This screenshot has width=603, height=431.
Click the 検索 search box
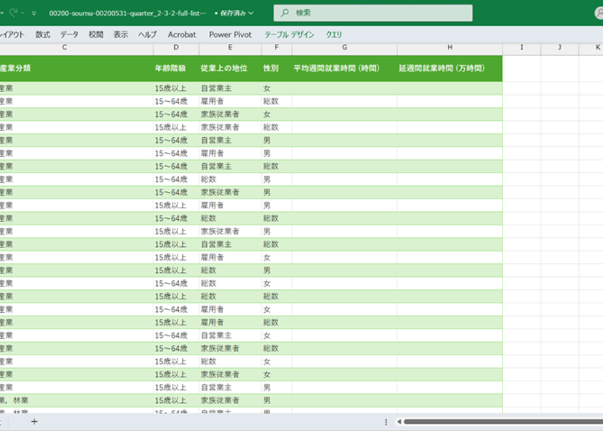[x=373, y=13]
